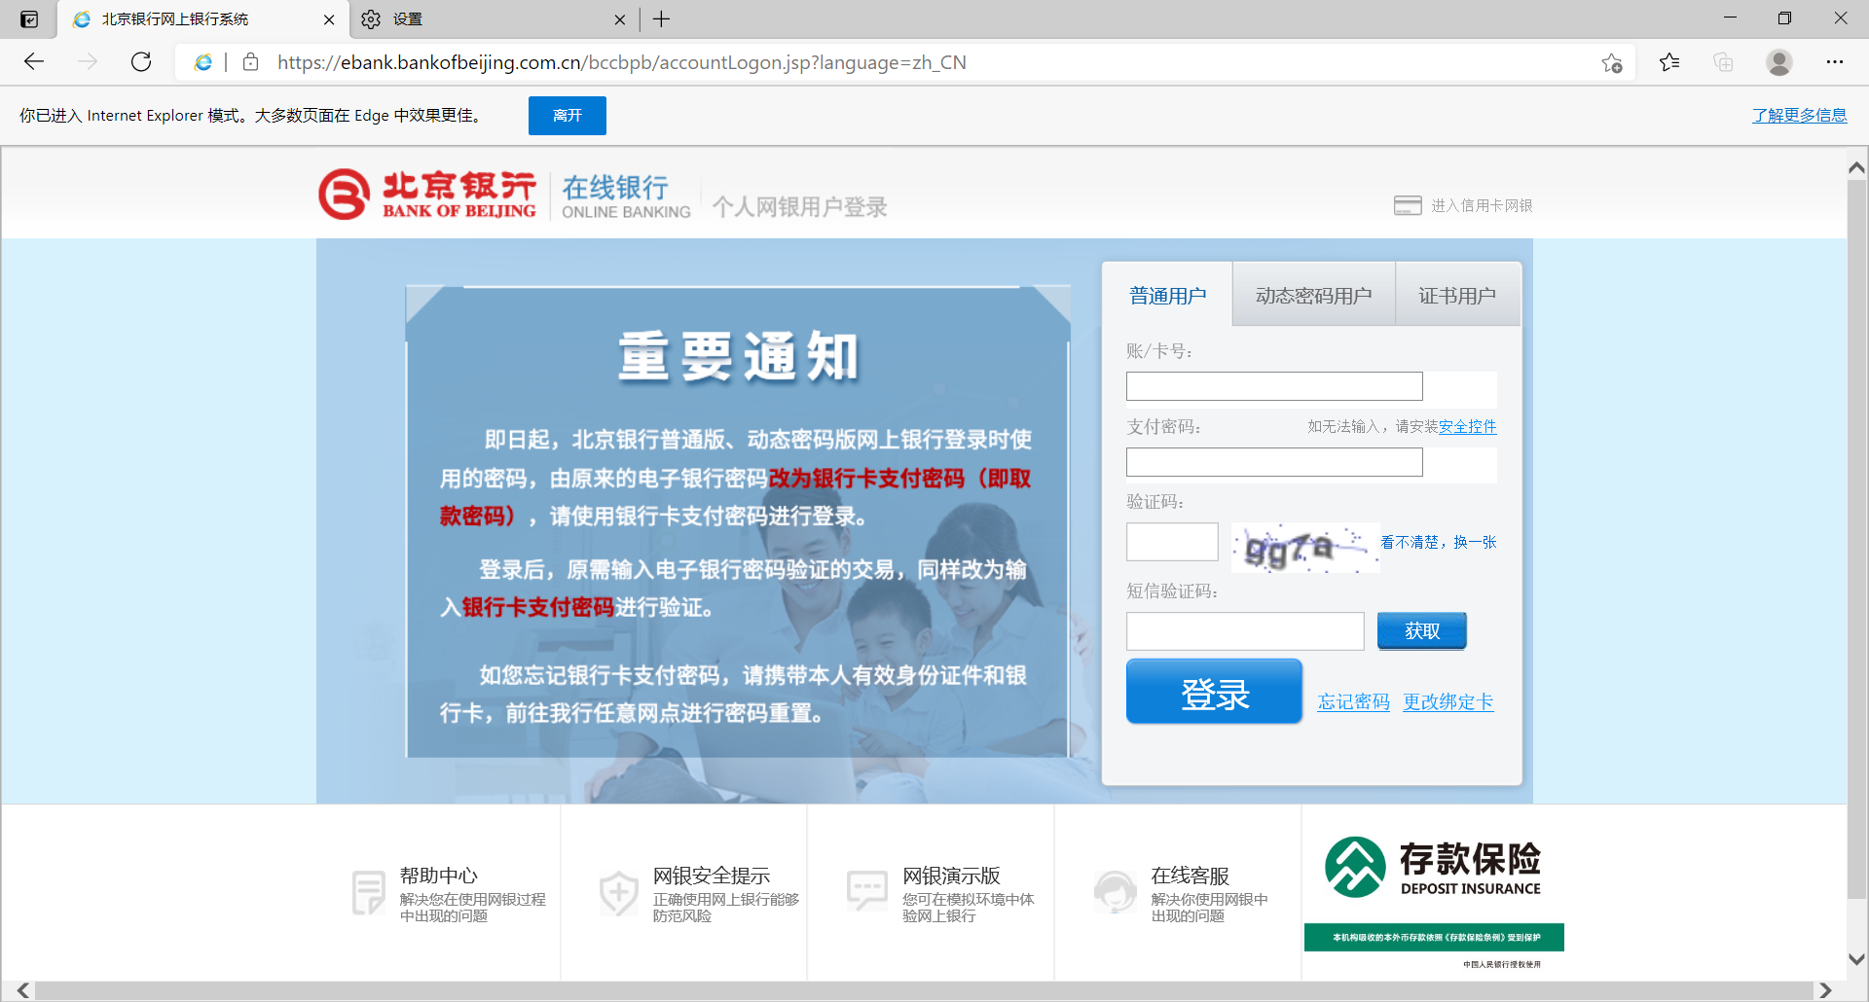
Task: Click the 帮助中心 document icon
Action: click(369, 893)
